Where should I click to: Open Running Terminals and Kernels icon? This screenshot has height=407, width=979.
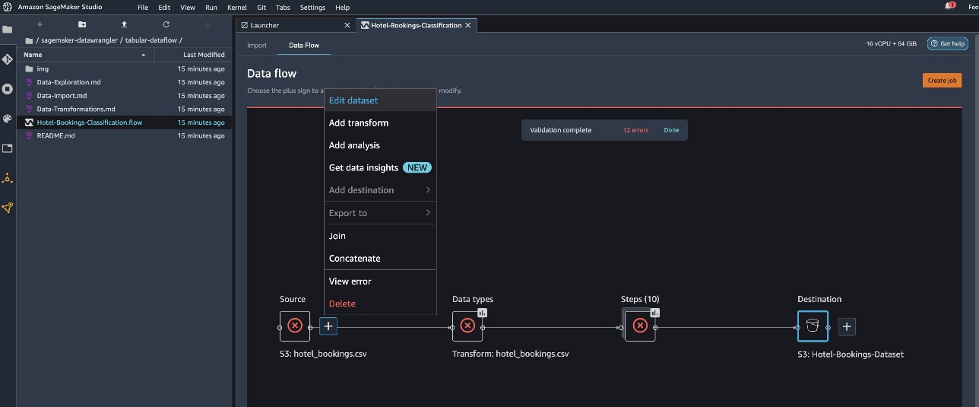7,89
